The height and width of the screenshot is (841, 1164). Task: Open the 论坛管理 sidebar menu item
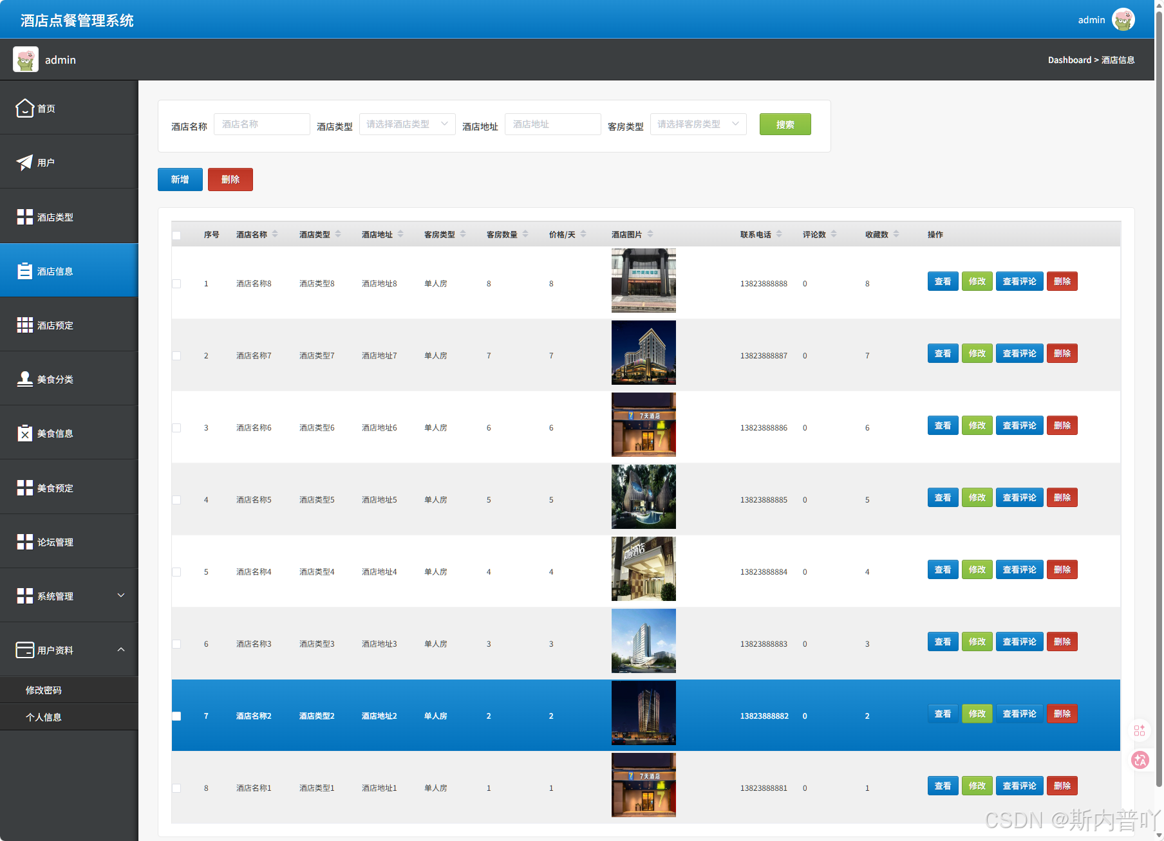click(x=69, y=542)
